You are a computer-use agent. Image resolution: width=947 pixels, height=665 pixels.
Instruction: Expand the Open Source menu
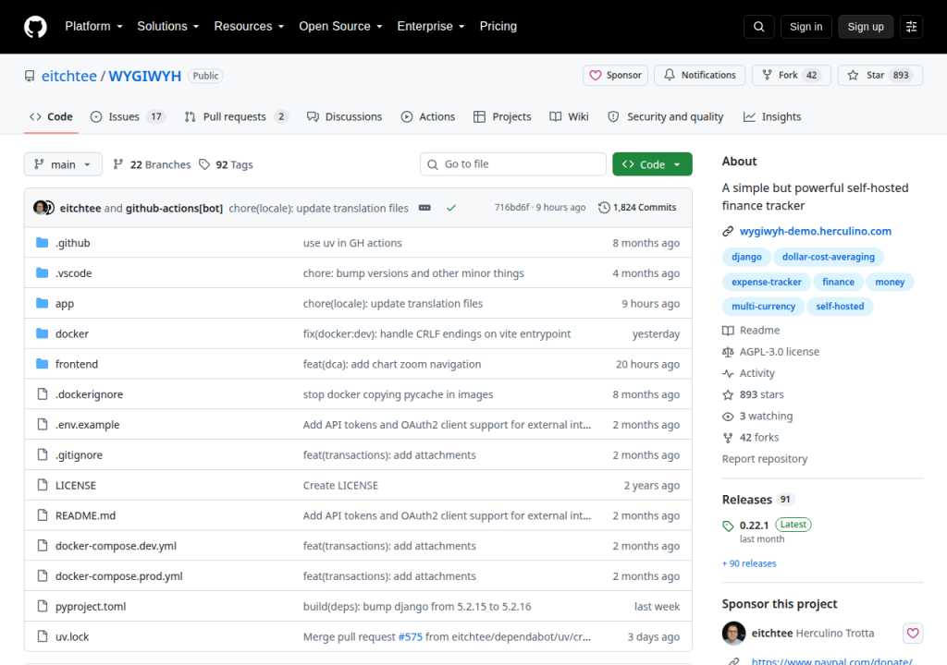click(340, 26)
